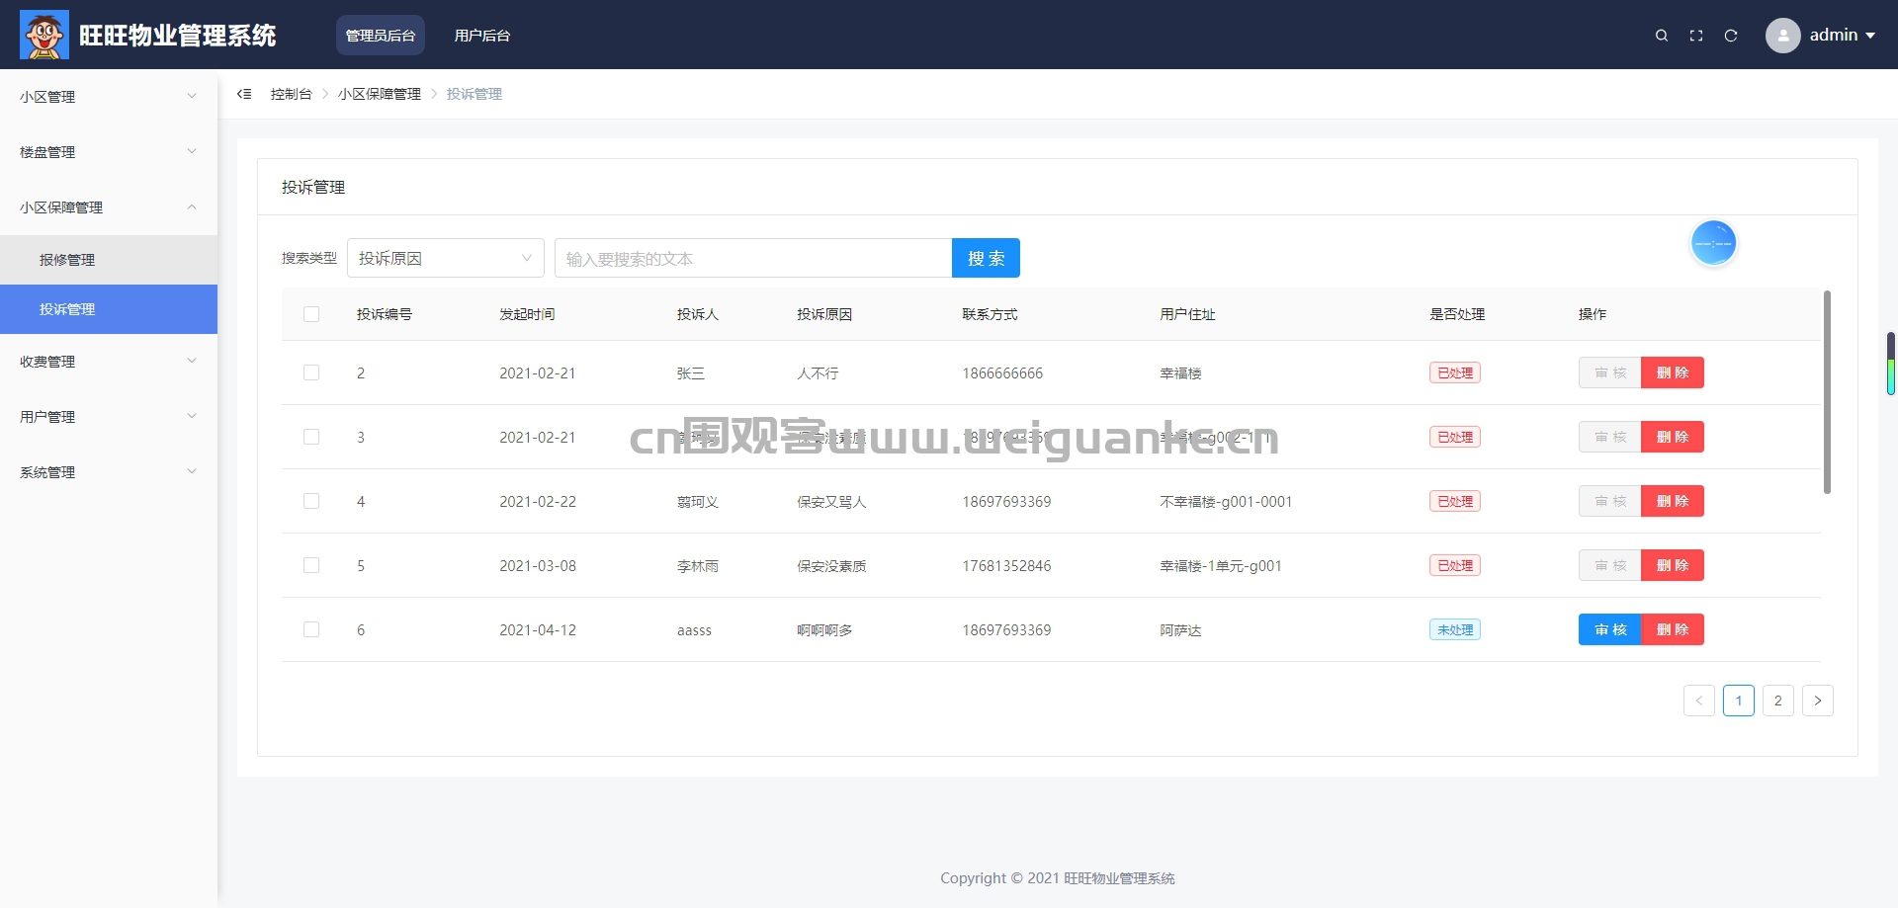Screen dimensions: 1898x908
Task: Delete the aasss complaint
Action: tap(1673, 629)
